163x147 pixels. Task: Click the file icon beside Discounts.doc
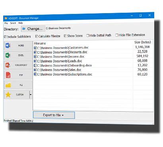35,52
